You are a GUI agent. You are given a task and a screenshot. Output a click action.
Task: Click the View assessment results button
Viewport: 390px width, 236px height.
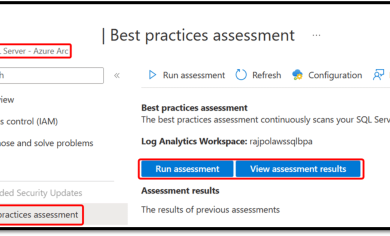coord(298,169)
